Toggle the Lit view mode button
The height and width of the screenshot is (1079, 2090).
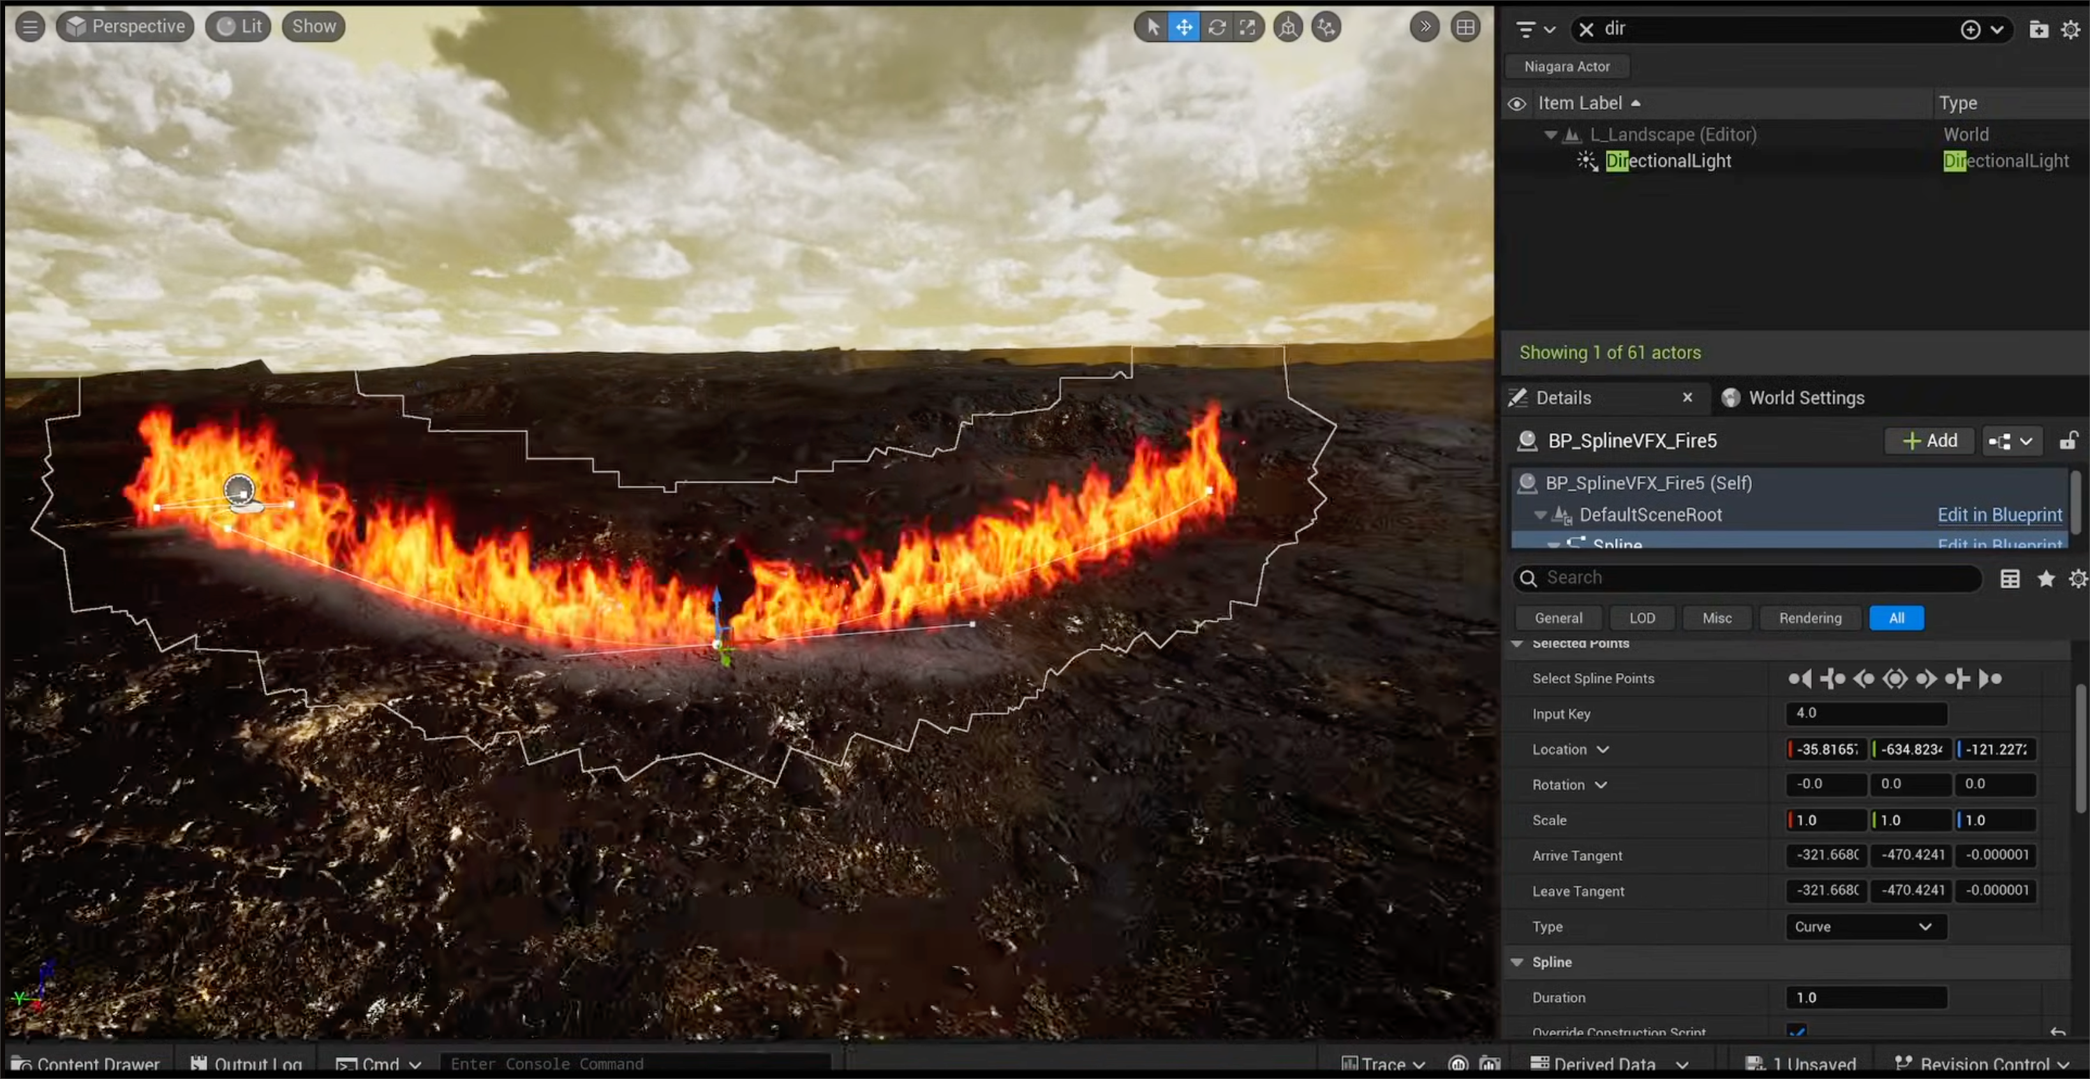pos(239,27)
